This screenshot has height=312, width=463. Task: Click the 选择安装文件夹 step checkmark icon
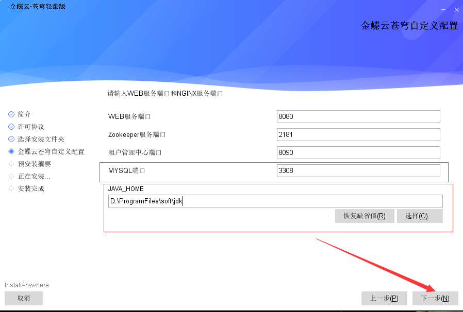(11, 139)
